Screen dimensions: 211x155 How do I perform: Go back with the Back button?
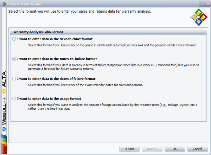(x=129, y=149)
